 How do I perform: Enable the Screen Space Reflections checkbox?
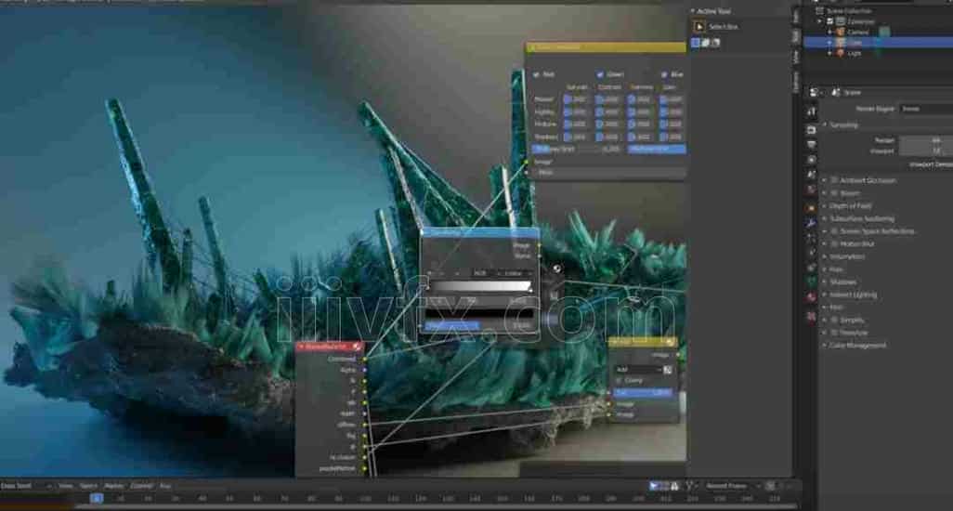[834, 231]
